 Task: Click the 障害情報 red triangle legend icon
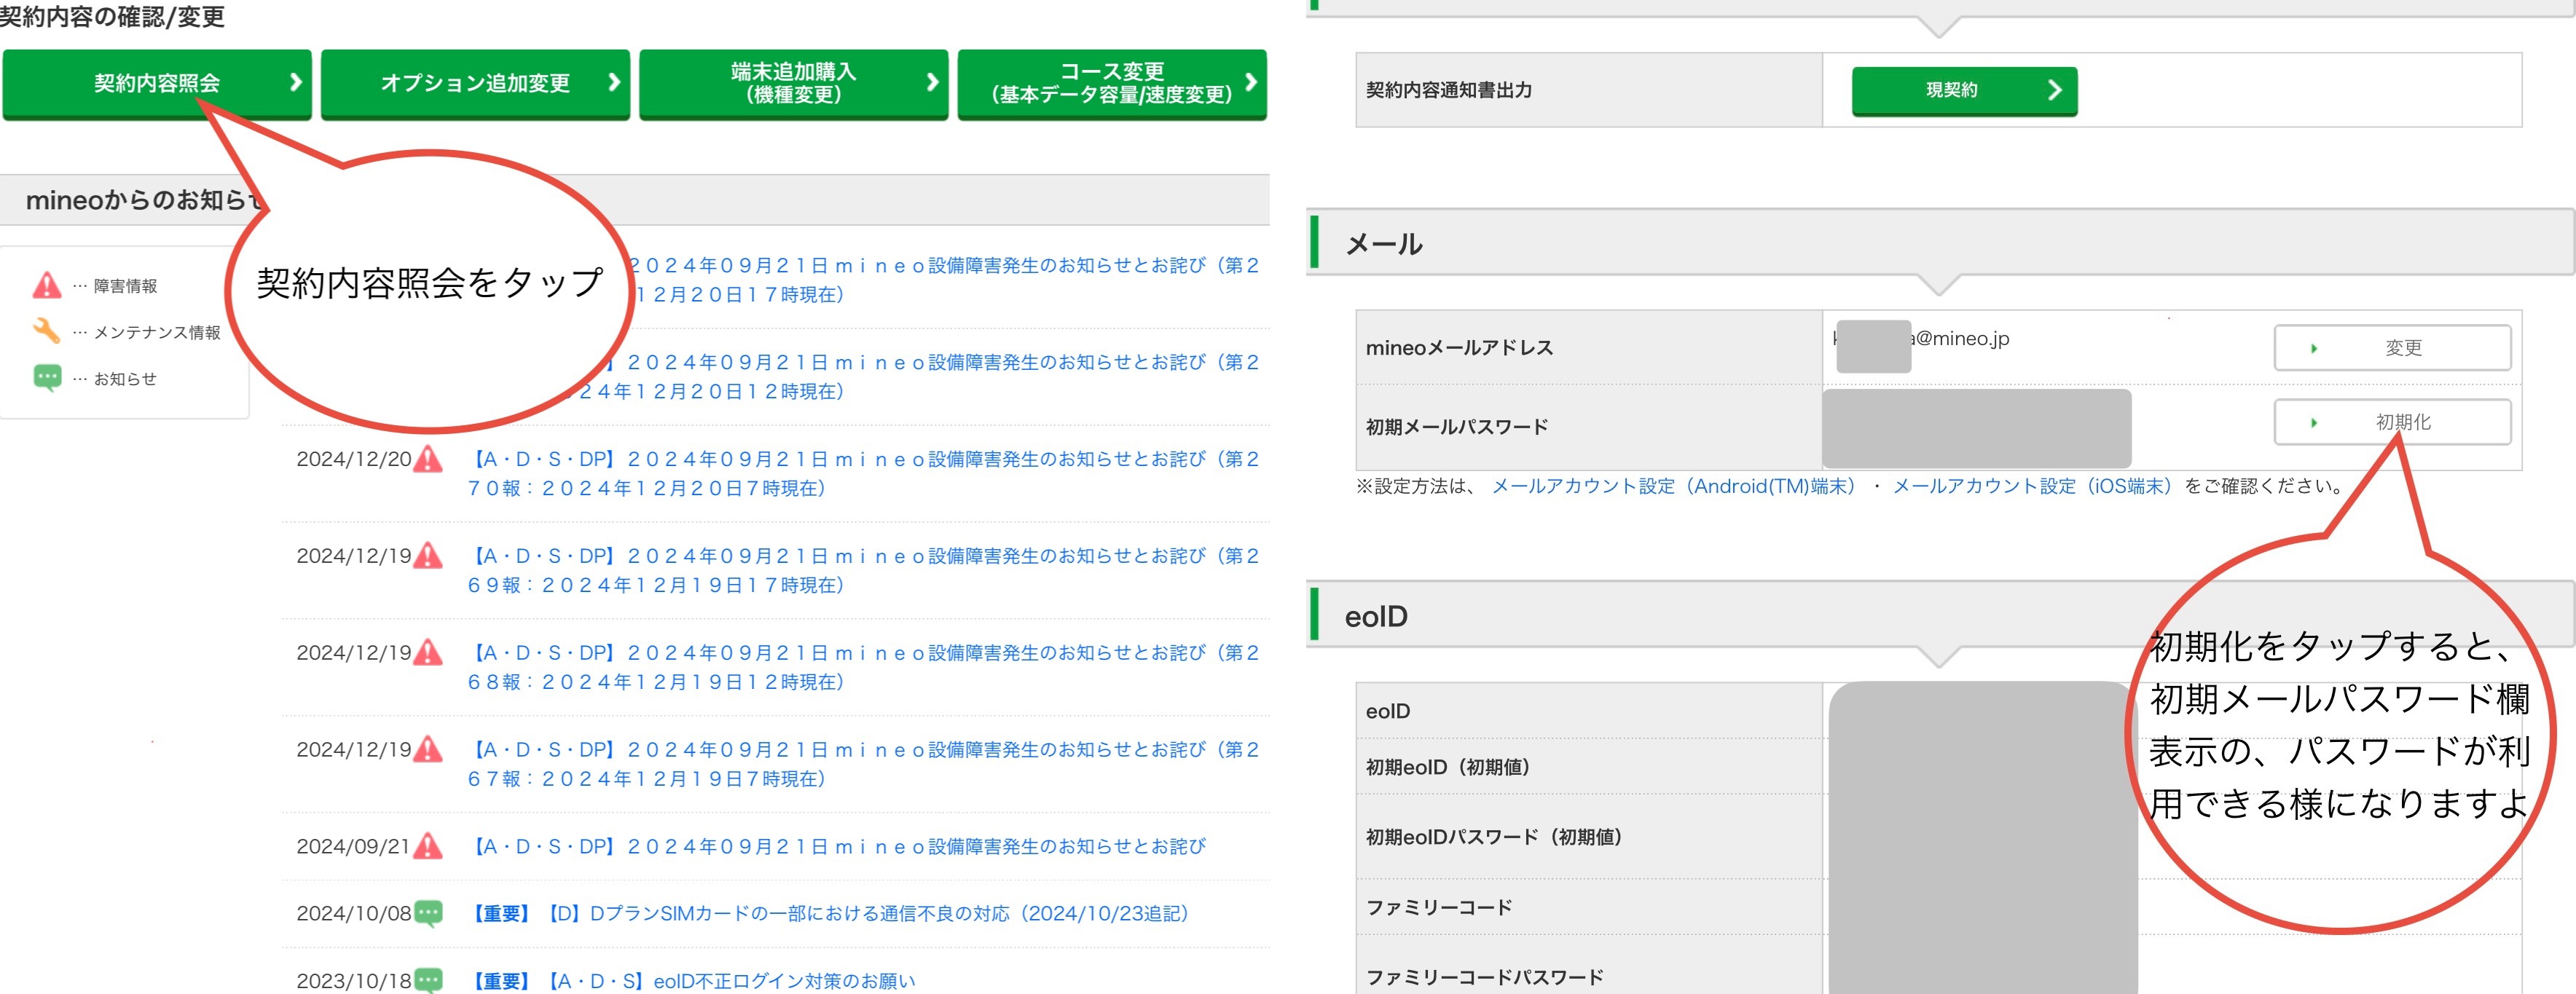(47, 286)
